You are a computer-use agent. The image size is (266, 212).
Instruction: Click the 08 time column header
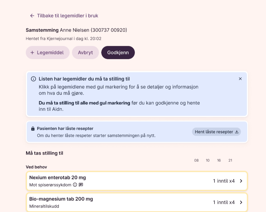[x=196, y=160]
